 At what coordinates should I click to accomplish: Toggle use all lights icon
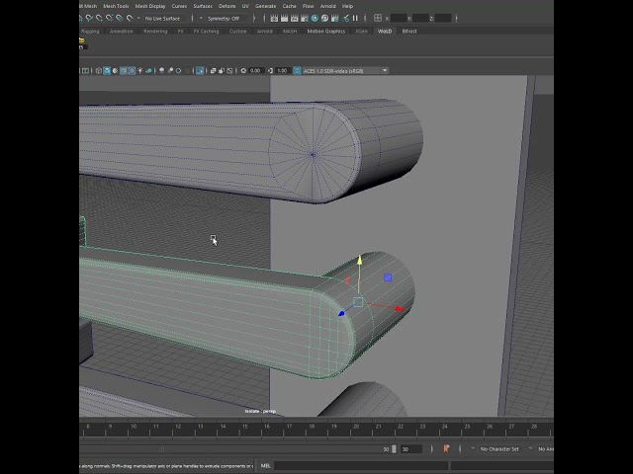point(140,71)
